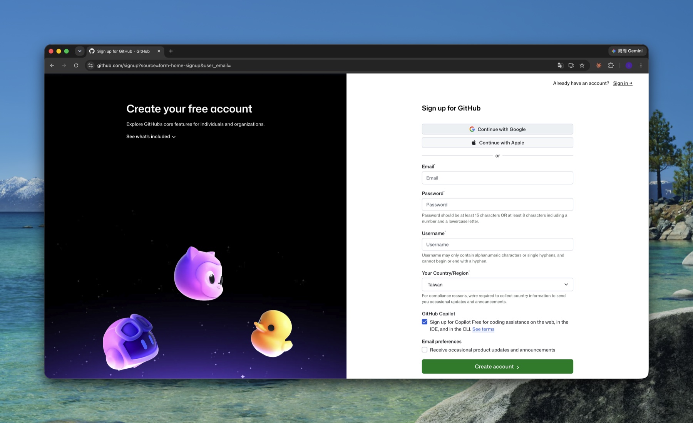The width and height of the screenshot is (693, 423).
Task: Click the yellow rubber duck mascot
Action: click(x=272, y=334)
